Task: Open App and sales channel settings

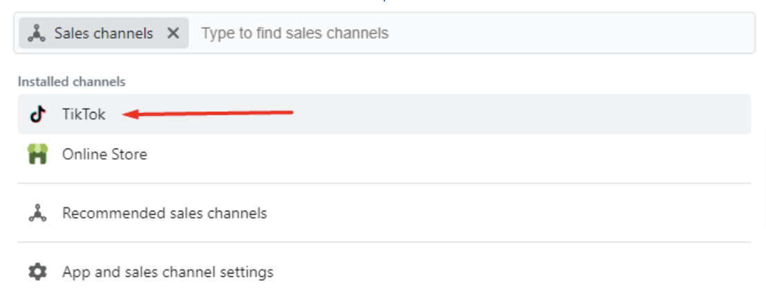Action: 384,271
